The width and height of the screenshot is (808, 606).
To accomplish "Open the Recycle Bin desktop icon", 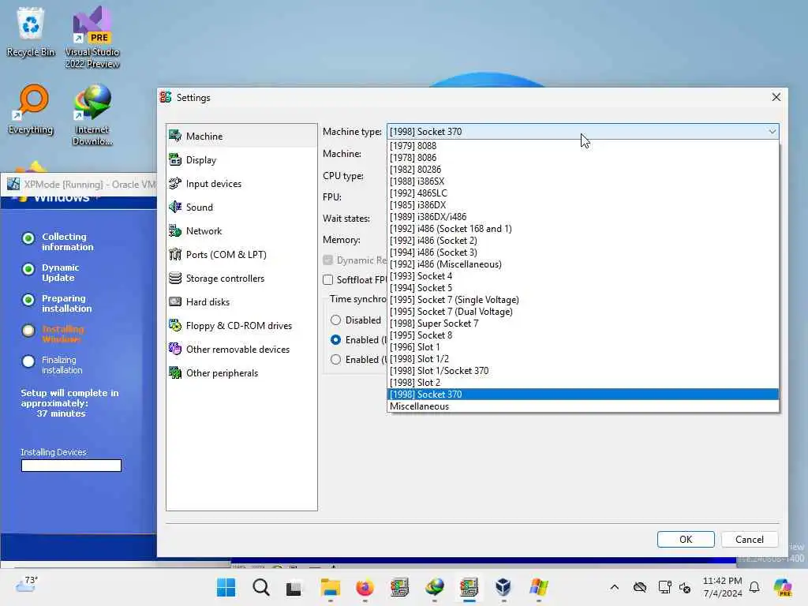I will coord(31,32).
